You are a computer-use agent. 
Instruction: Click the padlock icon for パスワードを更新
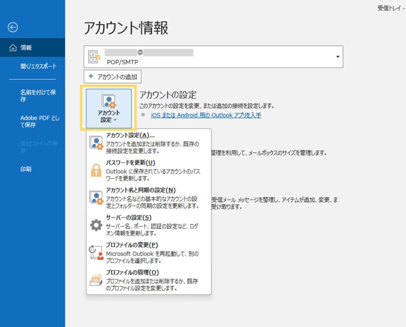[96, 170]
